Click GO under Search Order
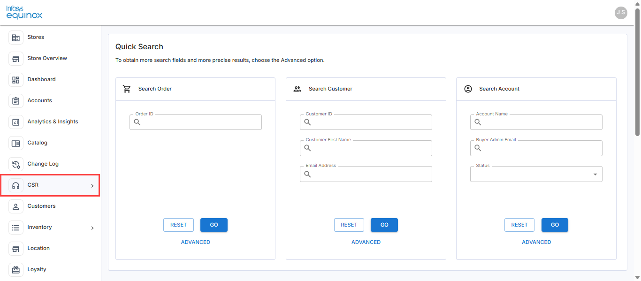The width and height of the screenshot is (641, 281). coord(214,225)
